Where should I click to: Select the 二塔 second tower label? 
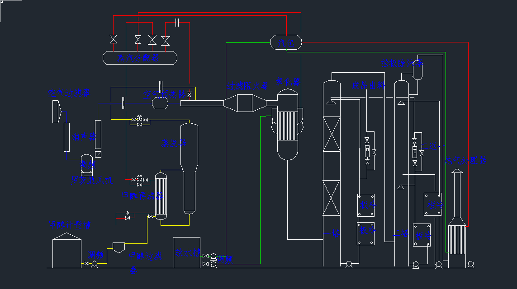402,233
